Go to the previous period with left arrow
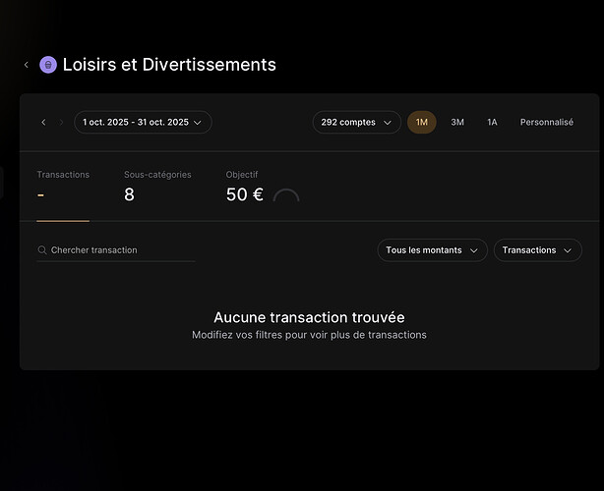This screenshot has height=491, width=604. coord(43,123)
